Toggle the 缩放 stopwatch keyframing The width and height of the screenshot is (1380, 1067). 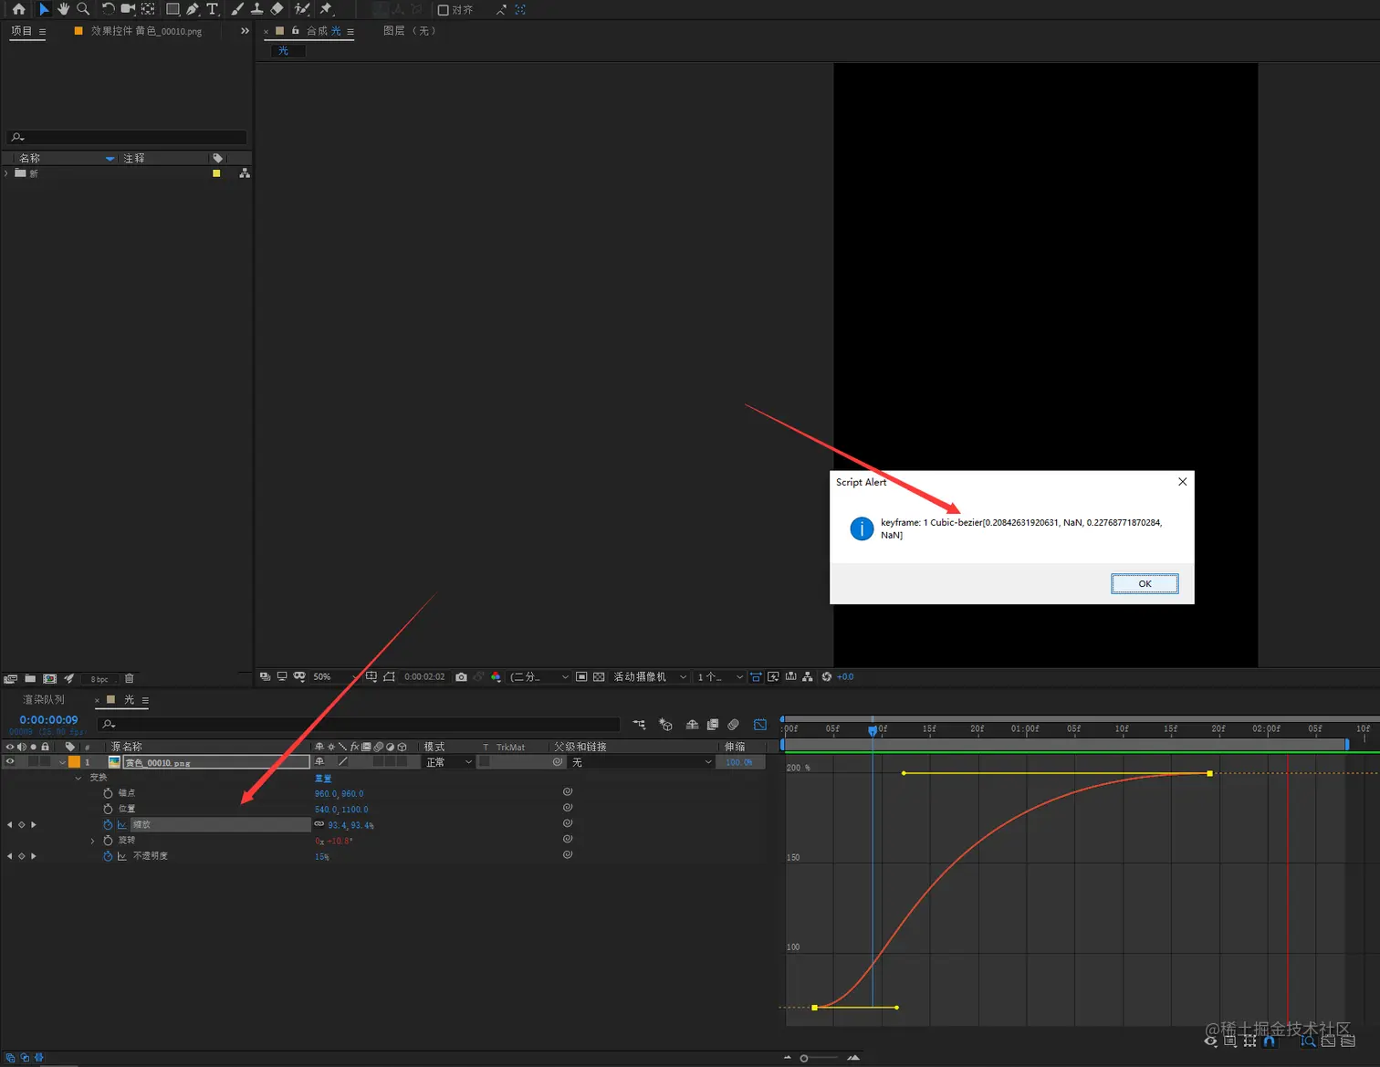(108, 824)
